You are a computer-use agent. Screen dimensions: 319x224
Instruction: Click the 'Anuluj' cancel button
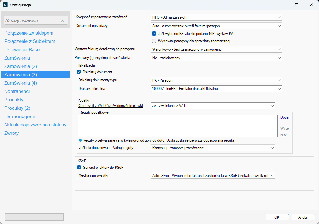point(303,217)
